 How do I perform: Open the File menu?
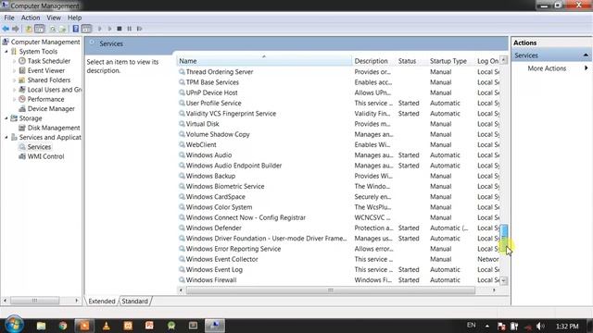coord(9,18)
